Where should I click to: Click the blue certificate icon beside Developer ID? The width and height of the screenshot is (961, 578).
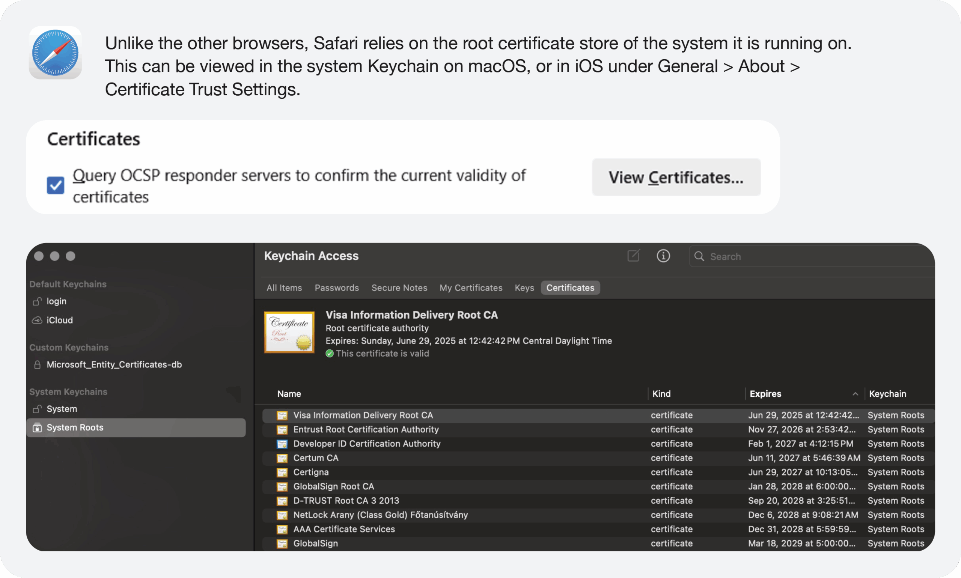[x=282, y=444]
